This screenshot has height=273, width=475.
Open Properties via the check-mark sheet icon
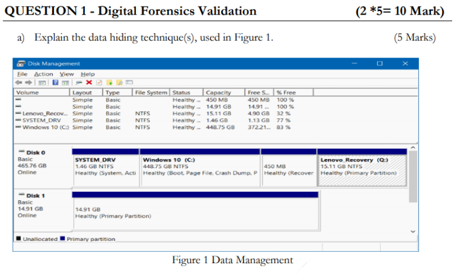coord(99,82)
